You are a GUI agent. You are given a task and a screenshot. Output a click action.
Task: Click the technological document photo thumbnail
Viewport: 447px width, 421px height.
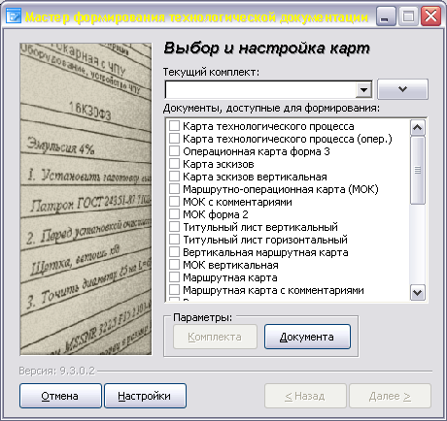[86, 199]
